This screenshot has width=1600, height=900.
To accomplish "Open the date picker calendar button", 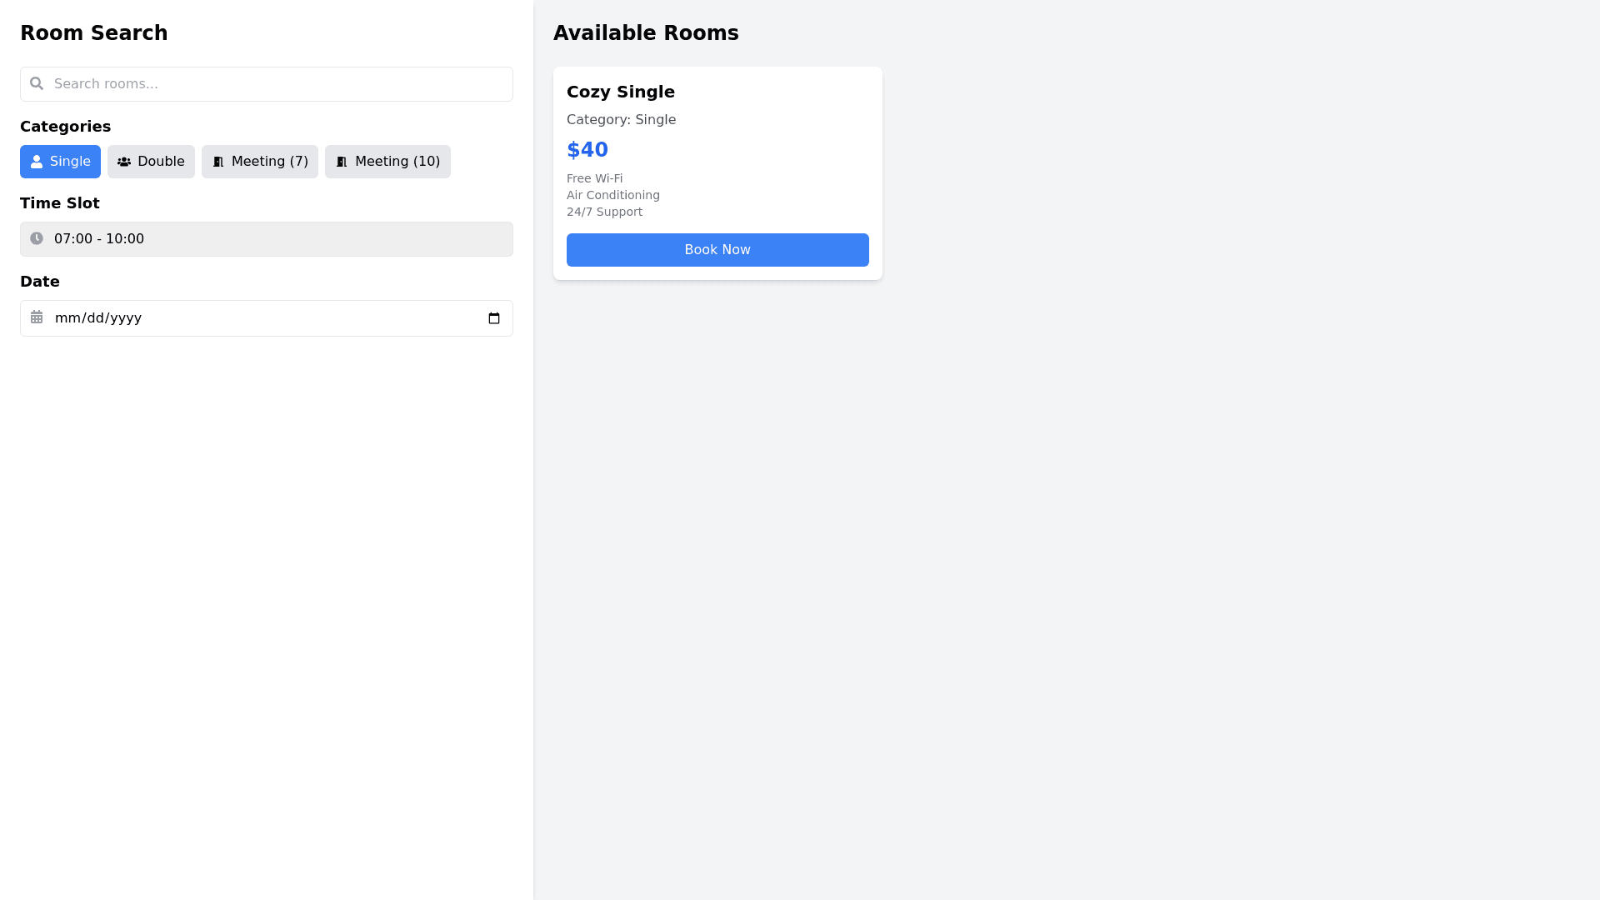I will [x=494, y=318].
